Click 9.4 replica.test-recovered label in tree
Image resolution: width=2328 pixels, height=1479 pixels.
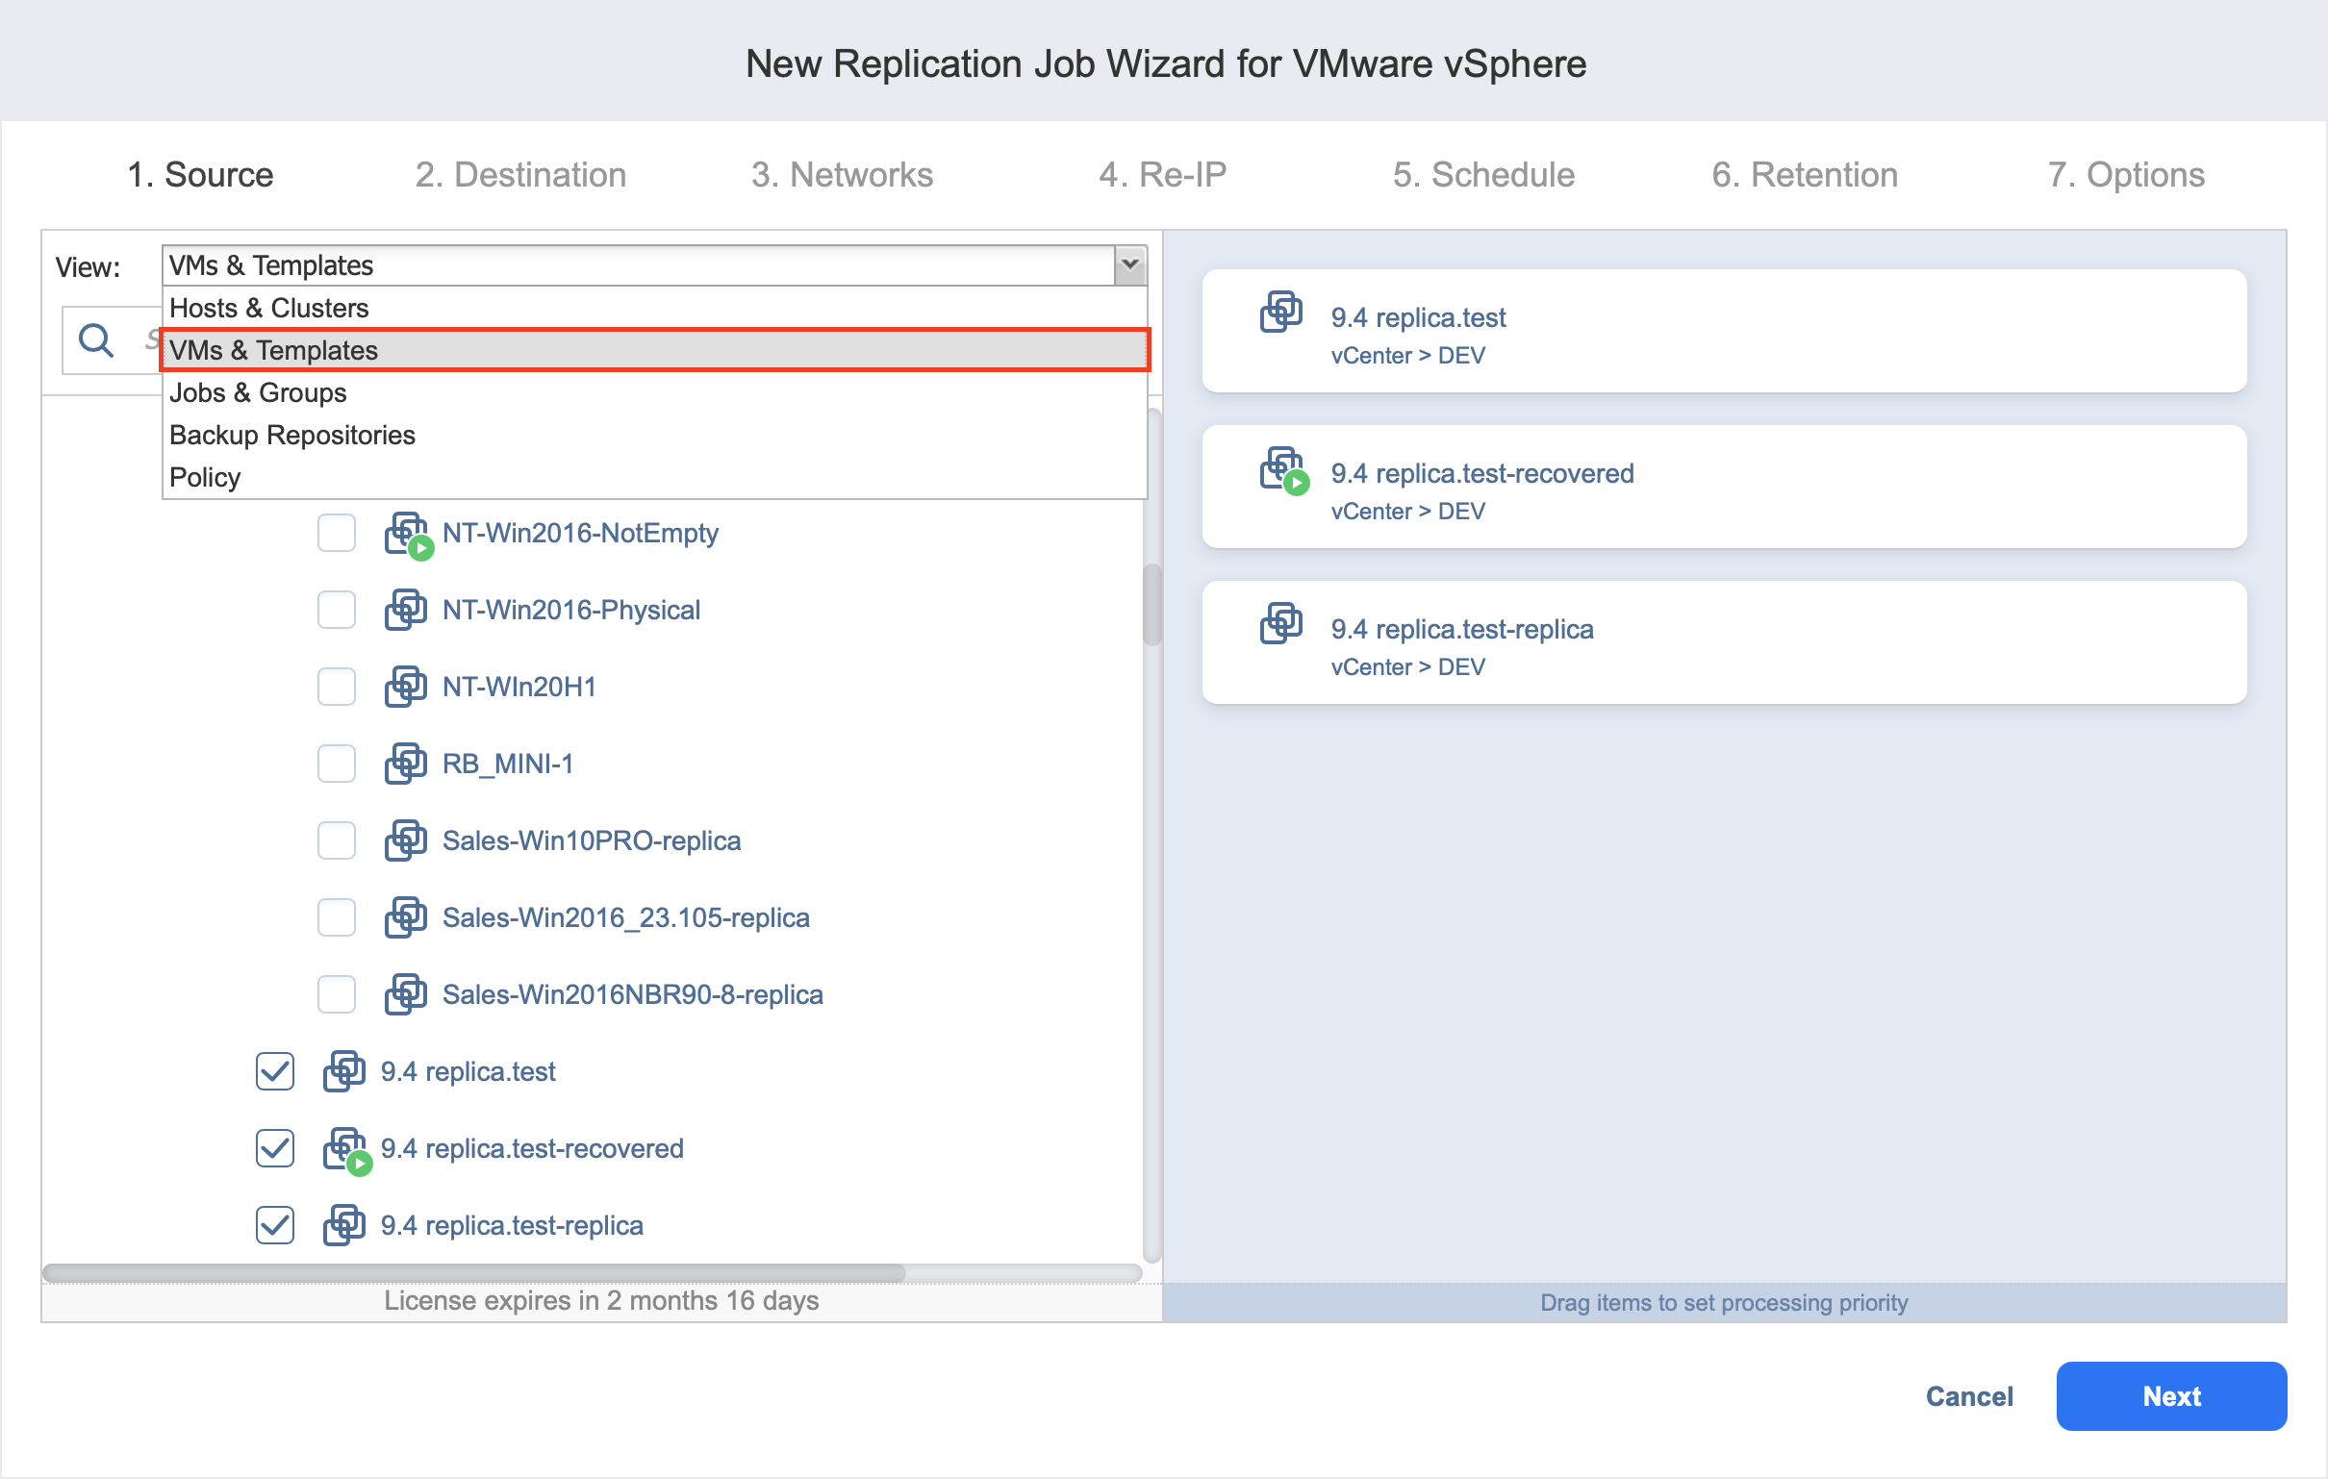coord(532,1150)
